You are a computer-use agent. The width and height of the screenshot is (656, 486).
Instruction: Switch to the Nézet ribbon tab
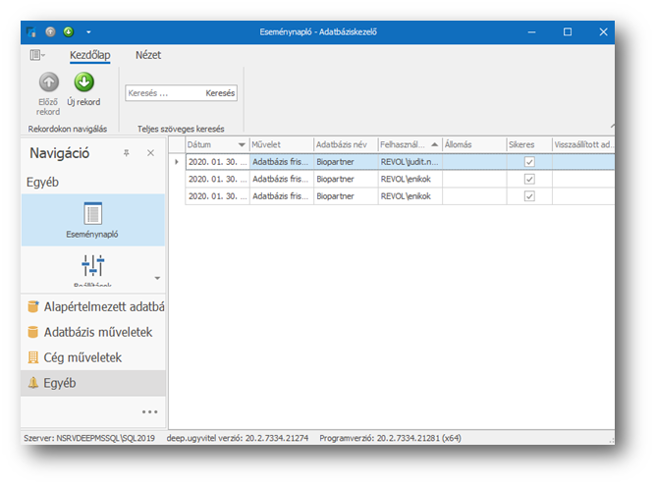148,56
